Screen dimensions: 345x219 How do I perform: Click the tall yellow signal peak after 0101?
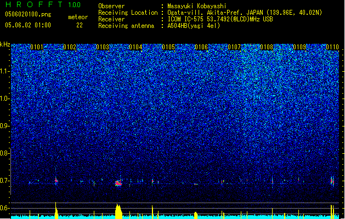pos(56,210)
